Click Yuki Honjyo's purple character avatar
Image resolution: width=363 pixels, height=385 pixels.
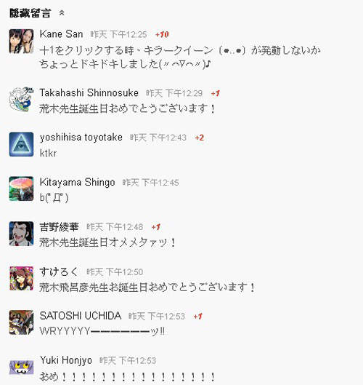(x=21, y=367)
